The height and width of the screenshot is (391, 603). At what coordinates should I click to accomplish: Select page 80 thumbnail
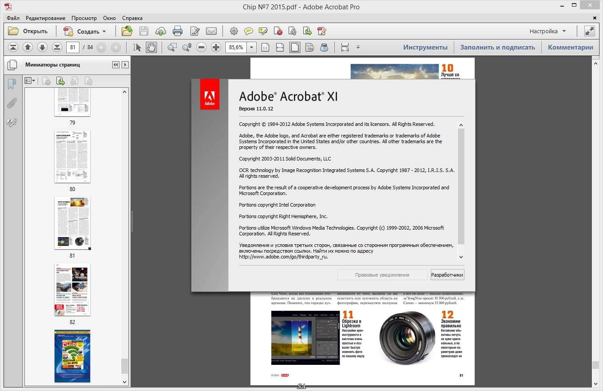pyautogui.click(x=72, y=156)
